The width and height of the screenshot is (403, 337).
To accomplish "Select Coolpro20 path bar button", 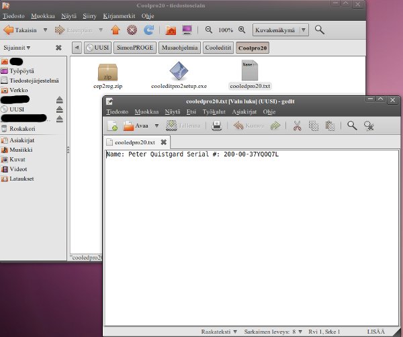I will click(x=253, y=48).
